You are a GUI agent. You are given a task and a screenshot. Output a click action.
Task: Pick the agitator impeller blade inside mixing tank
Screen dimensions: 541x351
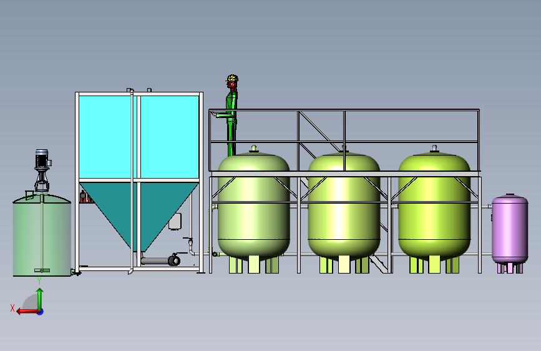[42, 270]
